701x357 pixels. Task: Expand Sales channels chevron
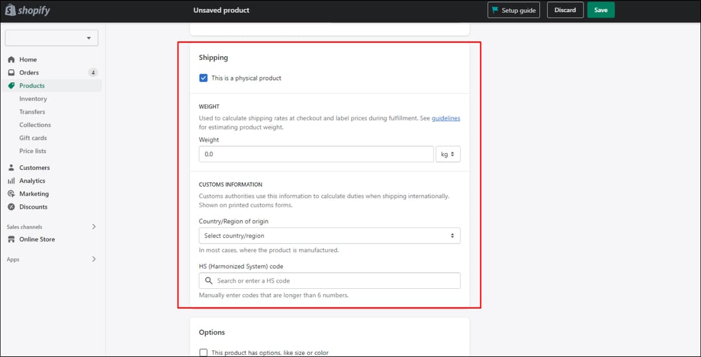coord(94,226)
